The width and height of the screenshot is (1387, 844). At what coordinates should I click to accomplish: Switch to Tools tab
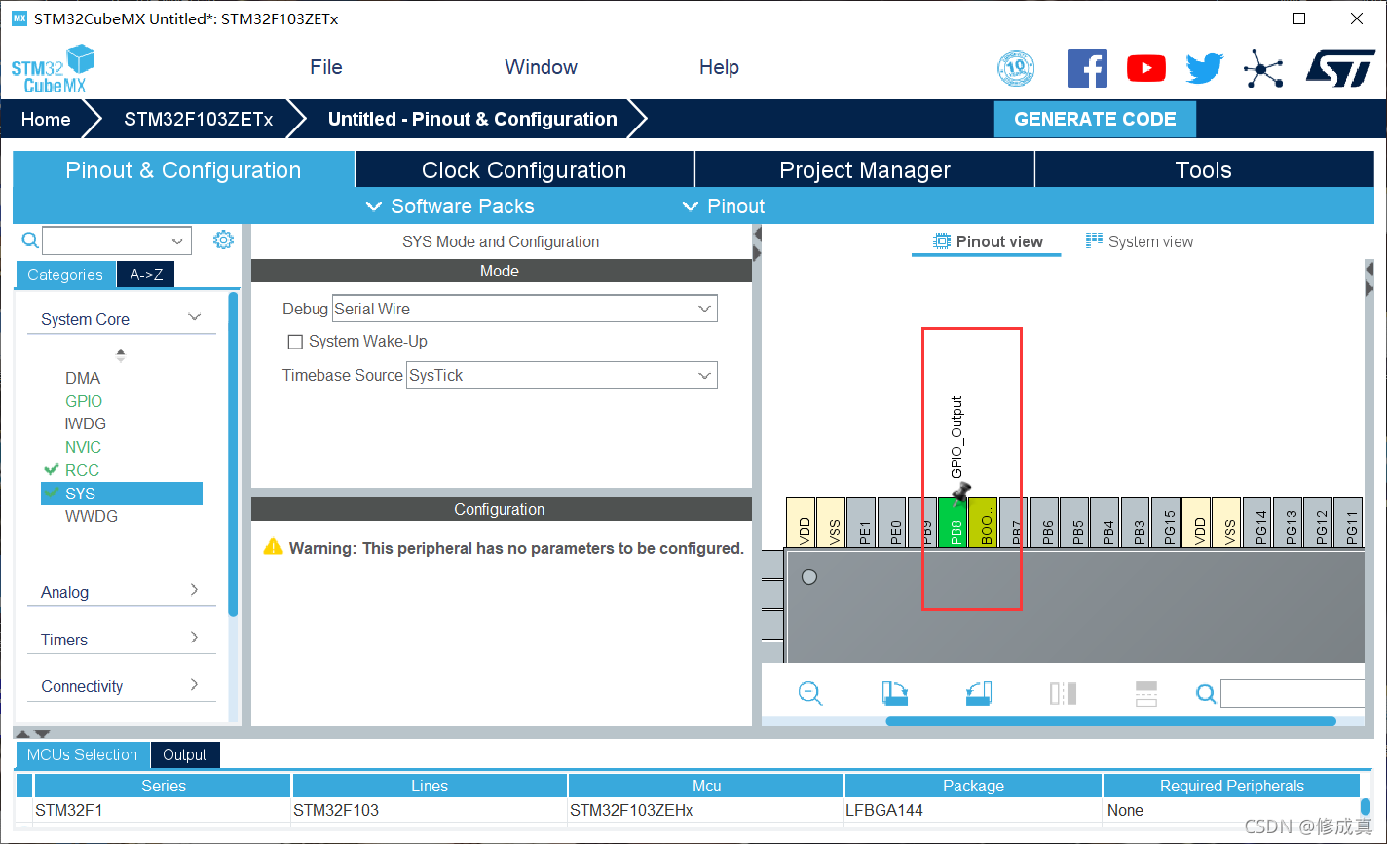(x=1204, y=169)
